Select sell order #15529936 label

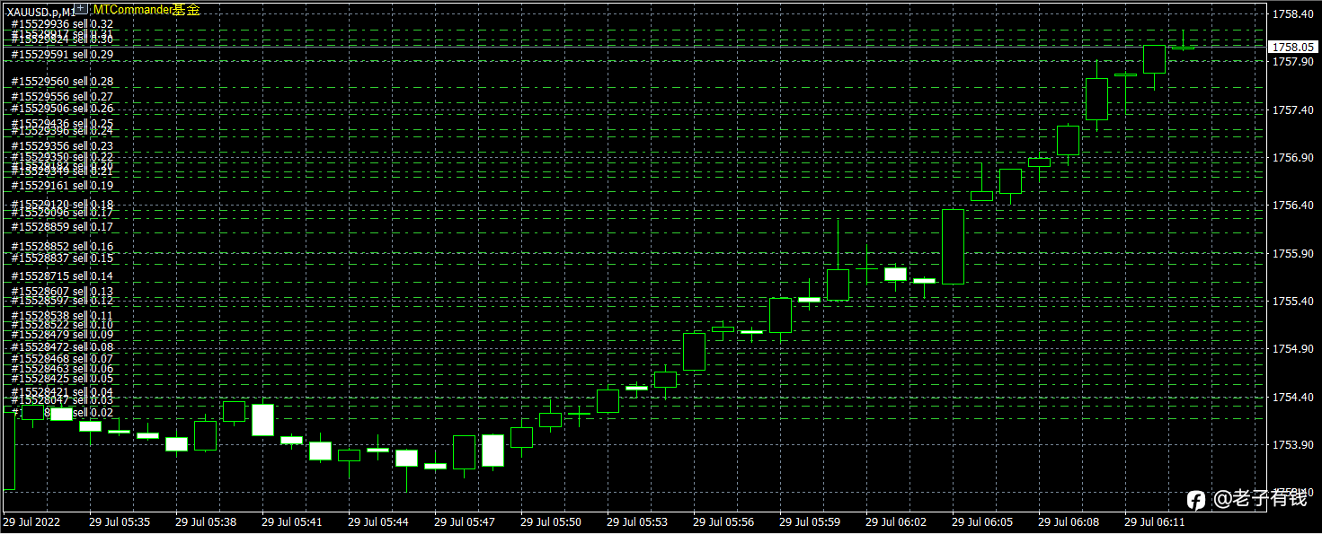[x=62, y=24]
